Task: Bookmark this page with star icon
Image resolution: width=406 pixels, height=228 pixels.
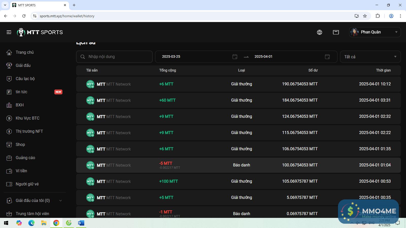Action: coord(365,16)
